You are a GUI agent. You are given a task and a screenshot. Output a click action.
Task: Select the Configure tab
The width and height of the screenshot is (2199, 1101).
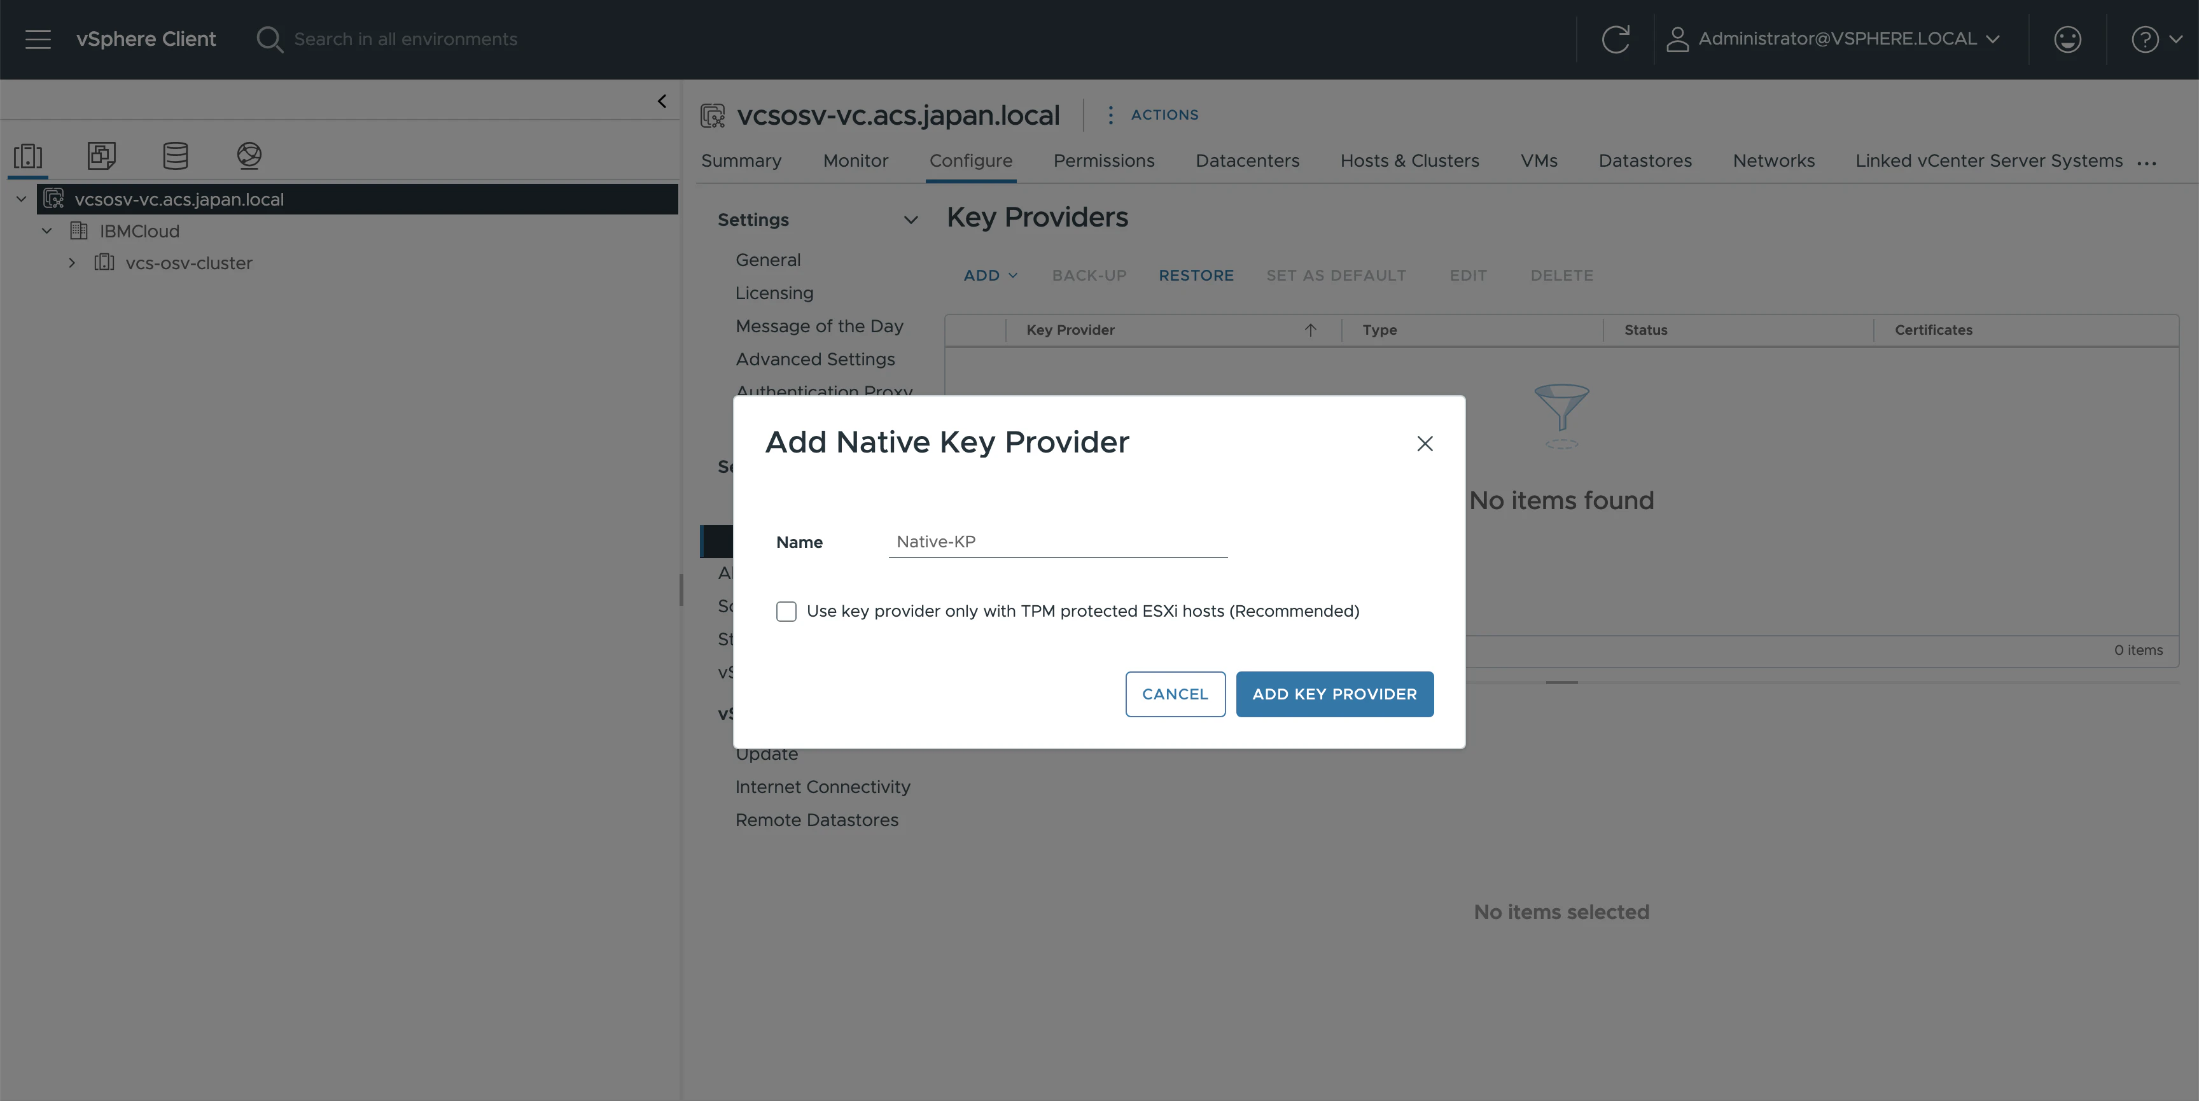pyautogui.click(x=970, y=160)
